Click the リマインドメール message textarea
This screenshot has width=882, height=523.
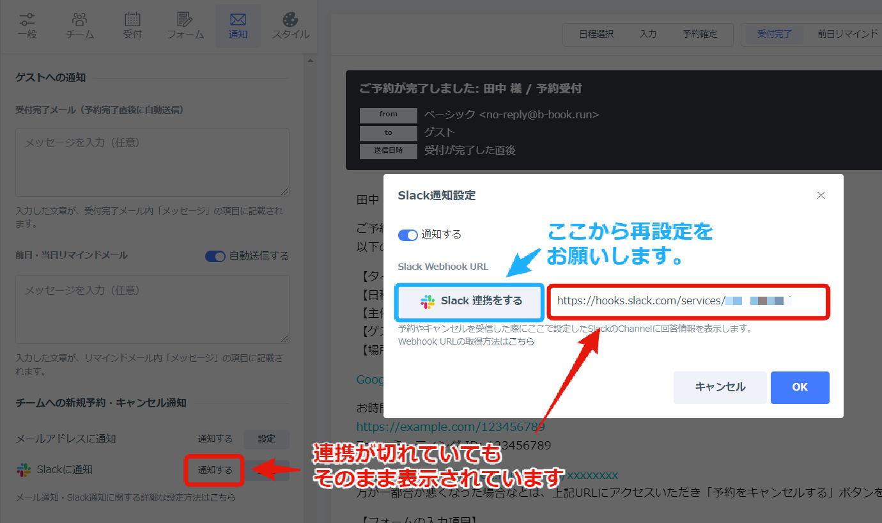tap(152, 309)
